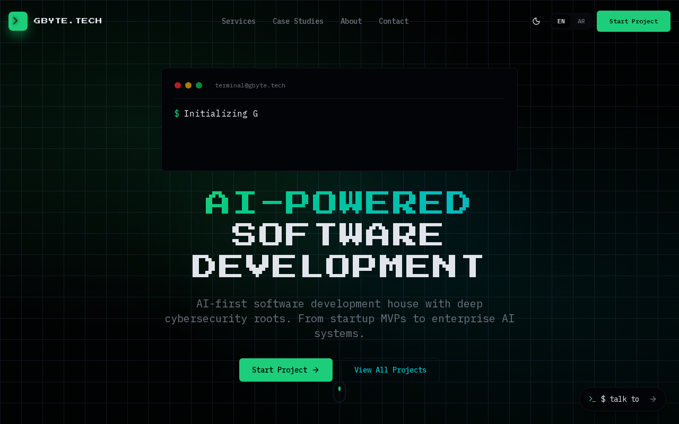Click the GBYTE.TECH brand name

[68, 21]
